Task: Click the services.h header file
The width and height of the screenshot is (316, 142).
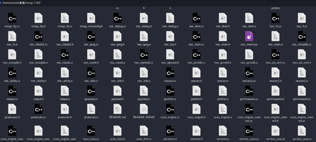Action: [196, 131]
